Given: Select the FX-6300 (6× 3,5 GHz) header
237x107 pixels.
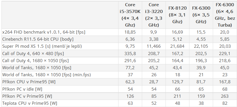Looking at the screenshot, I should tap(201, 15).
